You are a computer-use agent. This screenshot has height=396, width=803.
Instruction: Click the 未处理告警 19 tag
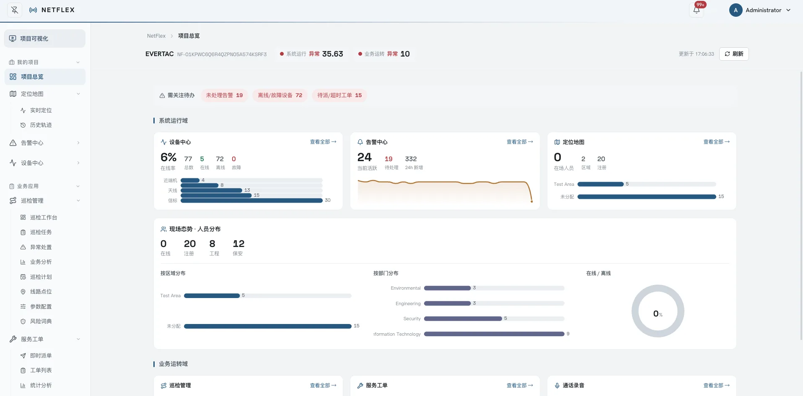pyautogui.click(x=225, y=95)
